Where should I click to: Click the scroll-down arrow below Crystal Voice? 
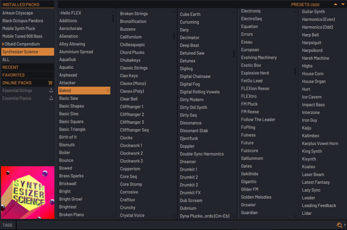click(174, 216)
